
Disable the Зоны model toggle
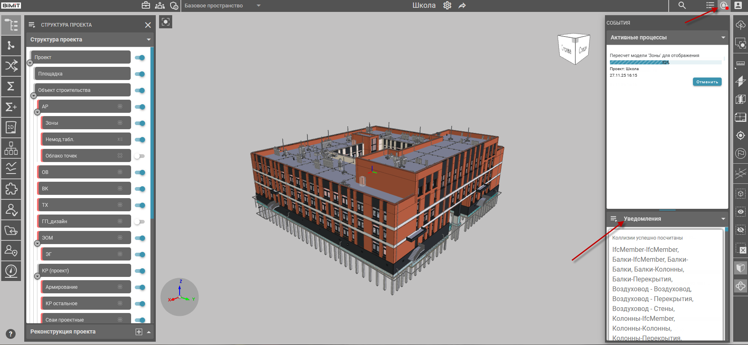140,123
